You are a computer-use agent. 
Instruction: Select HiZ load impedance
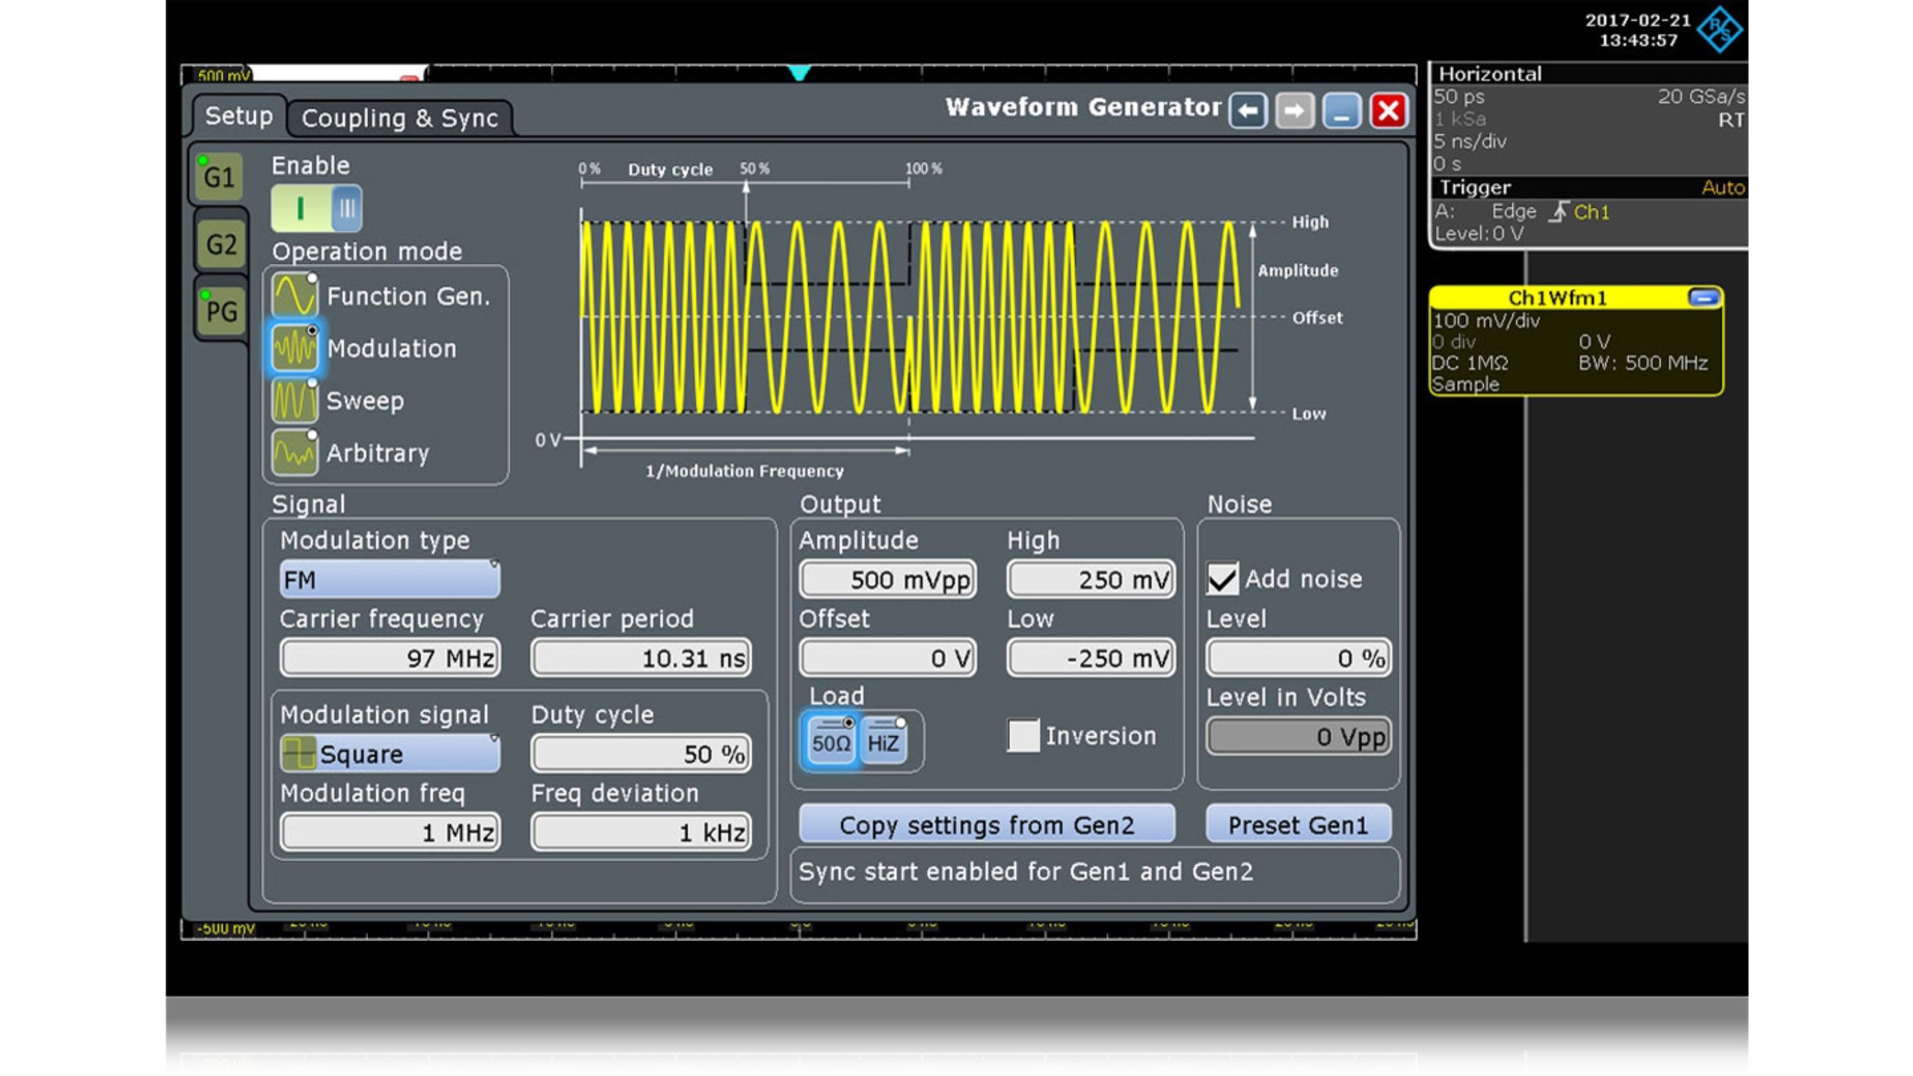tap(885, 740)
